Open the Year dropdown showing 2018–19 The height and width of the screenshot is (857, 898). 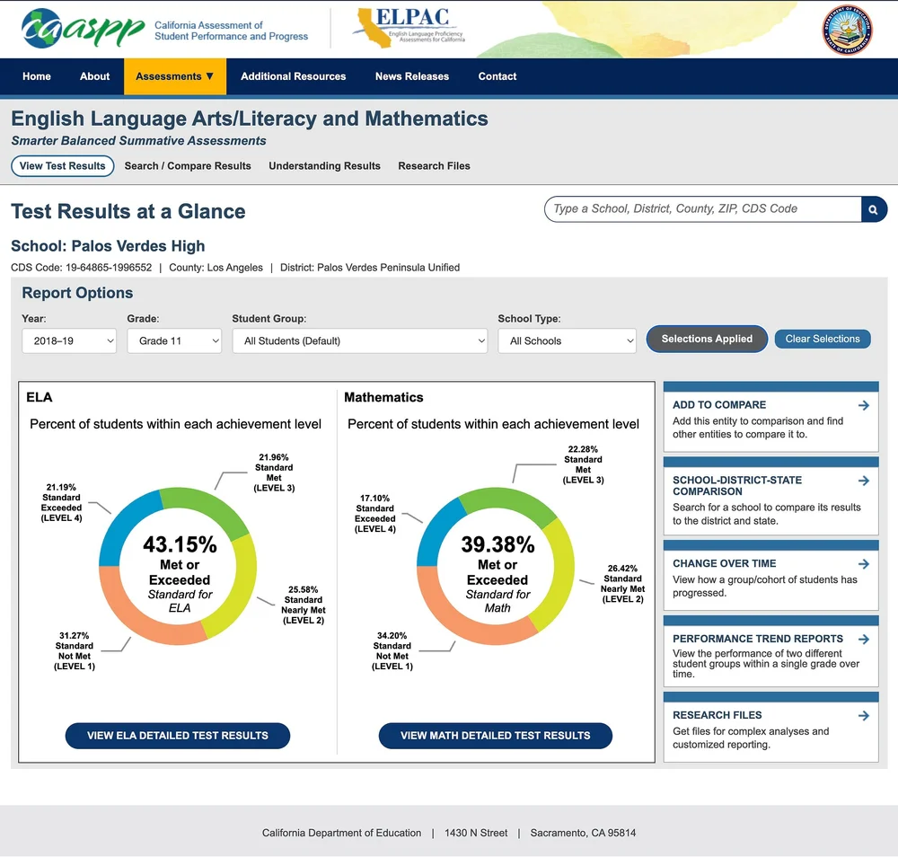(69, 340)
